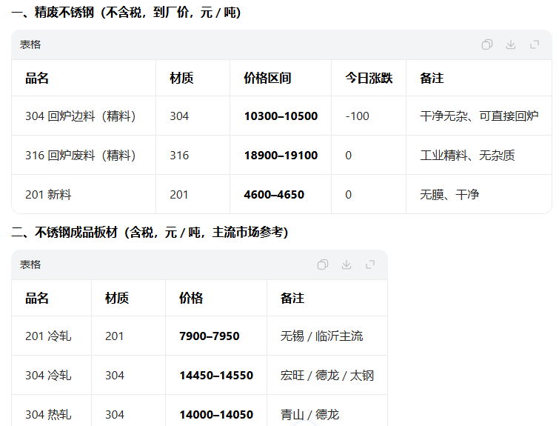Click the 10300–10500 price range
The height and width of the screenshot is (426, 559).
point(281,116)
